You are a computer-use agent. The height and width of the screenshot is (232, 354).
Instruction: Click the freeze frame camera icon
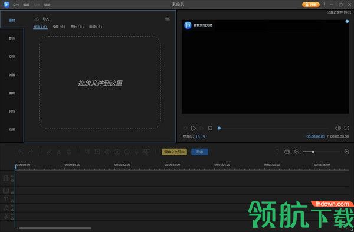click(x=117, y=152)
